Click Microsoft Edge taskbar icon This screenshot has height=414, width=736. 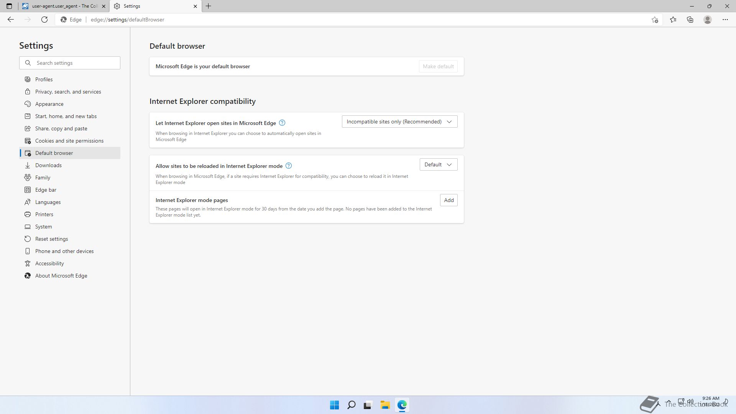402,405
